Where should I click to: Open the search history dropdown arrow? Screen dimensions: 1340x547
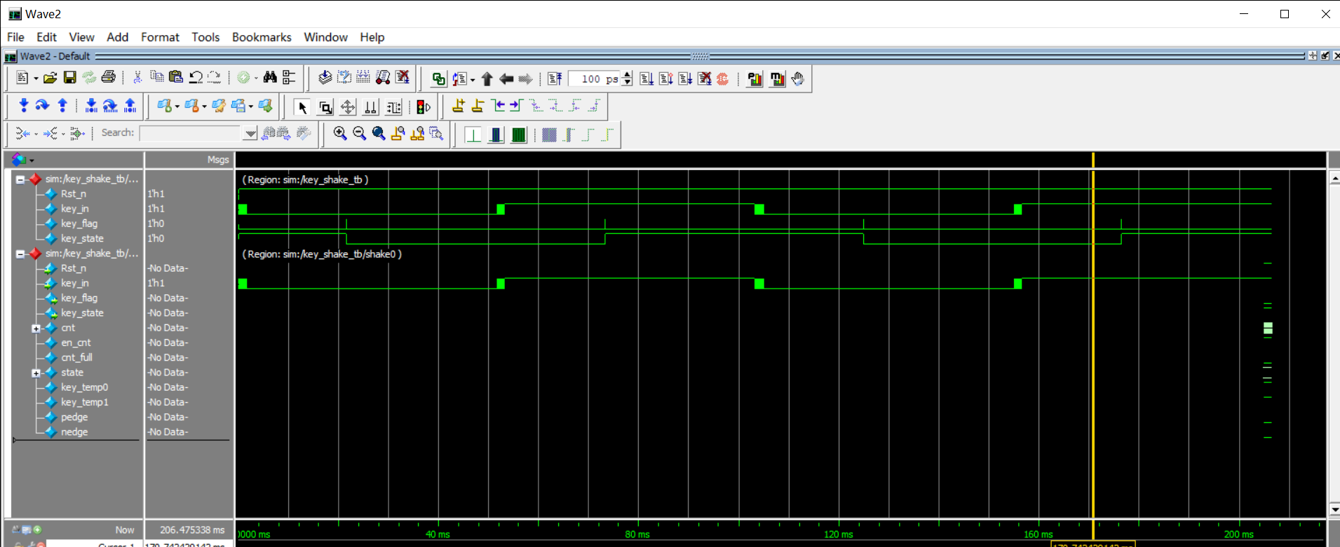(x=250, y=133)
